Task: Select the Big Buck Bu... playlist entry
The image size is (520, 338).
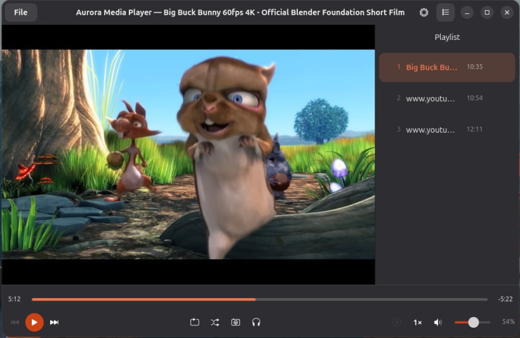Action: click(447, 67)
